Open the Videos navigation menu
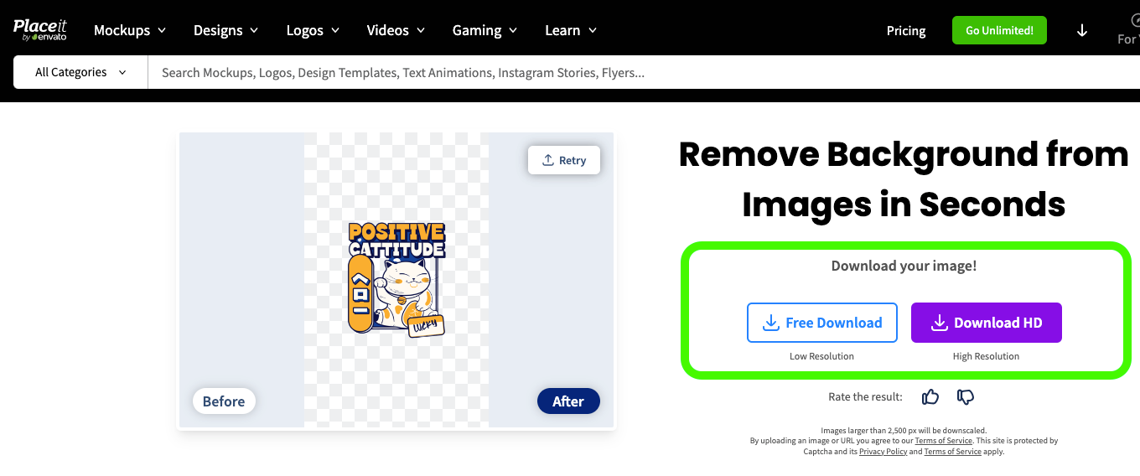1140x476 pixels. 396,31
